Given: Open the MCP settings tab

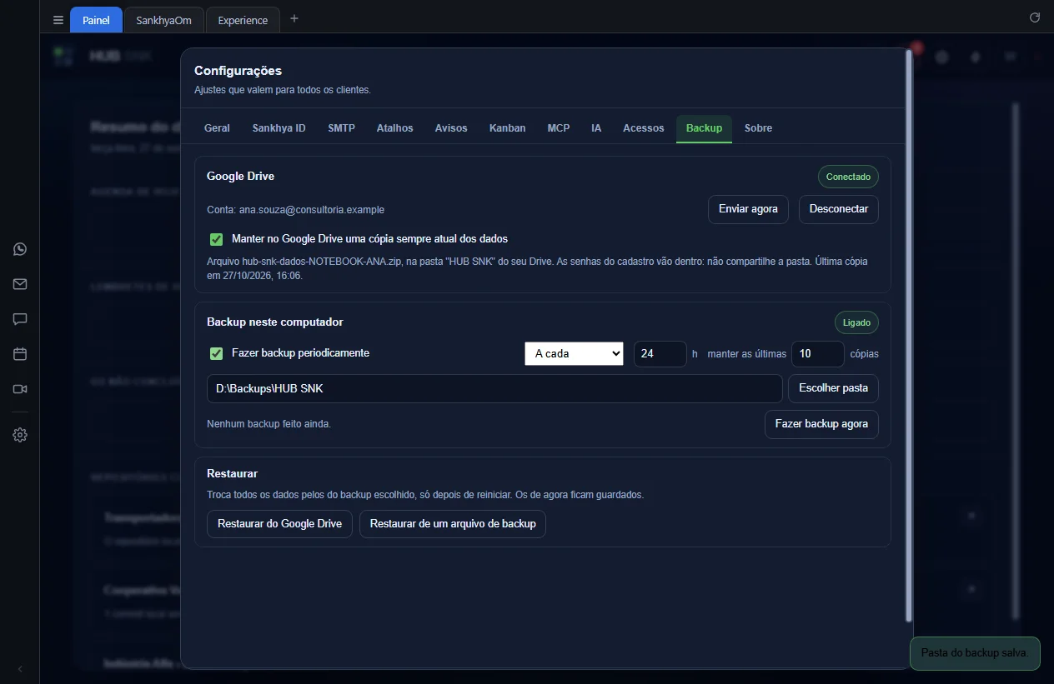Looking at the screenshot, I should coord(559,128).
